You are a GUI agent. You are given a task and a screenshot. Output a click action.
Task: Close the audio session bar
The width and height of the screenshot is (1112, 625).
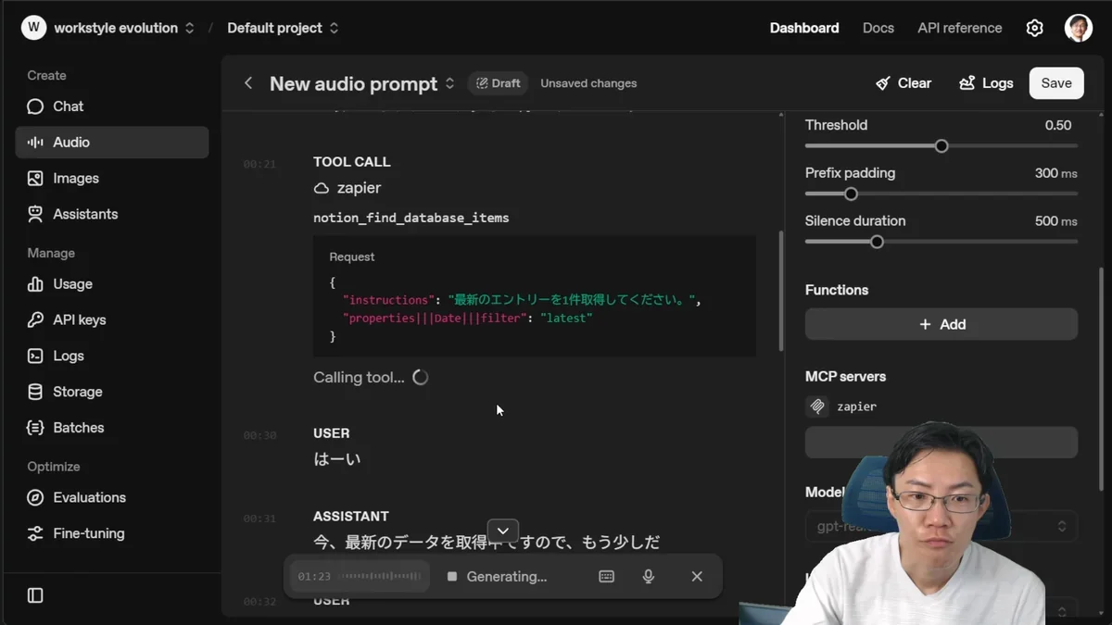point(697,577)
